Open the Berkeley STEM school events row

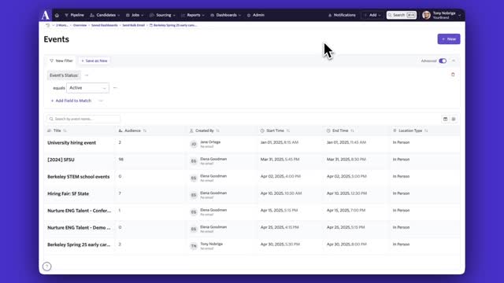252,176
